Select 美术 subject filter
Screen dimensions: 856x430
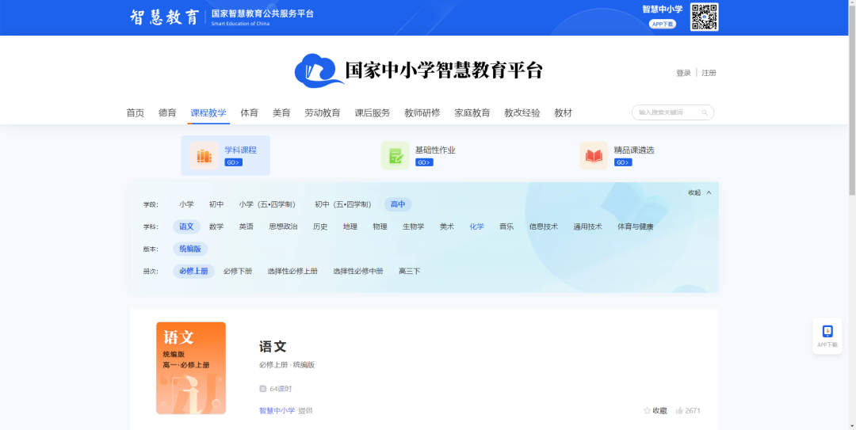(x=446, y=227)
